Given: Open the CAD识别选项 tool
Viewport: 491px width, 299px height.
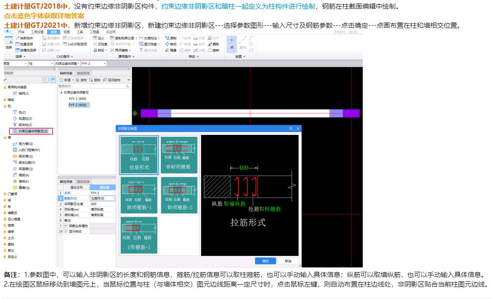Looking at the screenshot, I should tap(75, 44).
